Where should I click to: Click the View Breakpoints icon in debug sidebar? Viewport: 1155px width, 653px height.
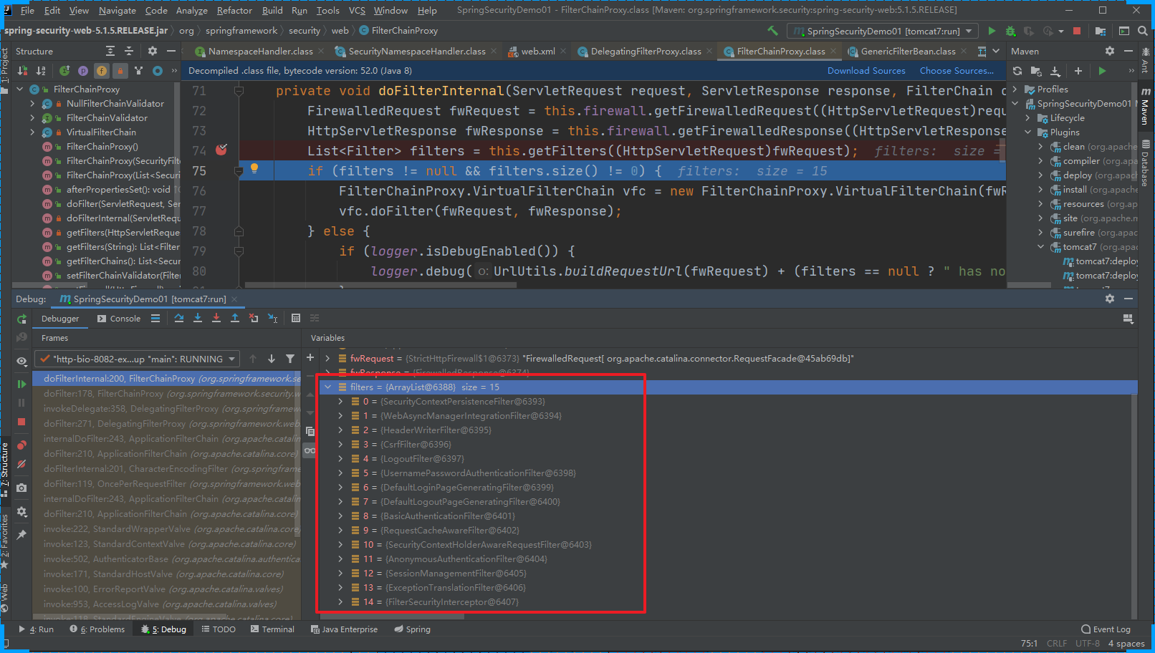(21, 445)
